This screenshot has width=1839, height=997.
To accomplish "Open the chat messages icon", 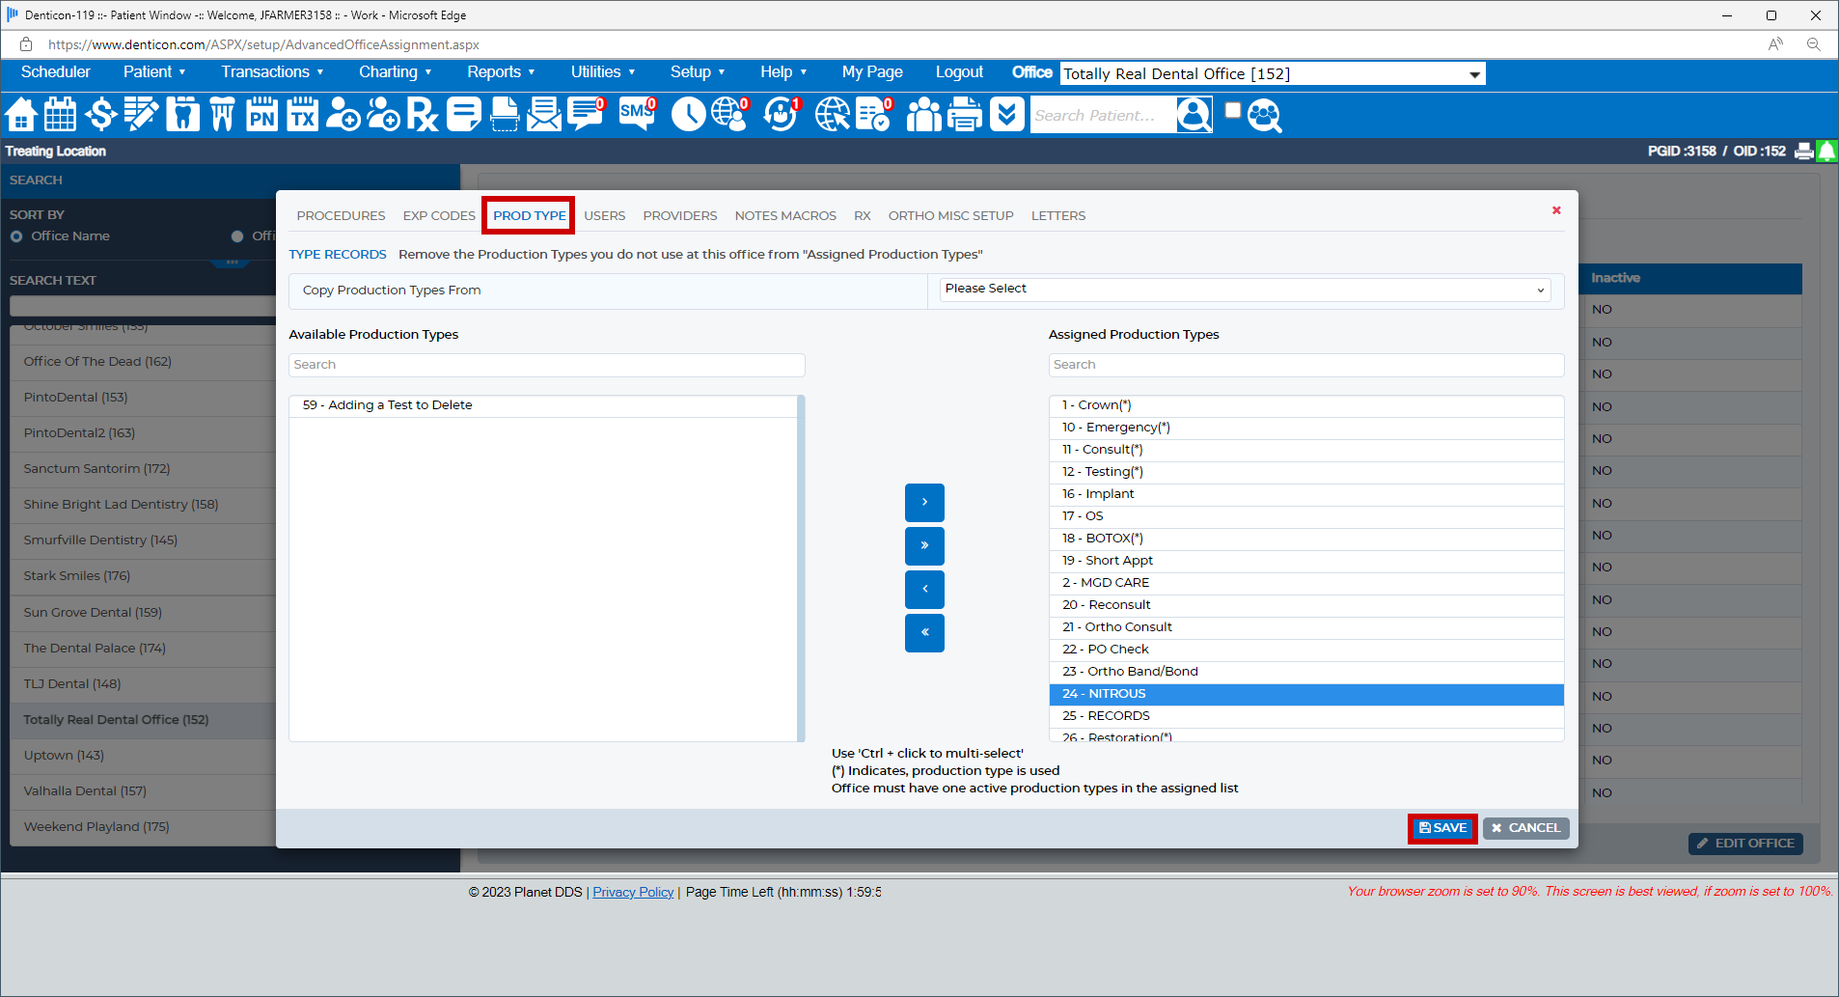I will click(x=586, y=115).
